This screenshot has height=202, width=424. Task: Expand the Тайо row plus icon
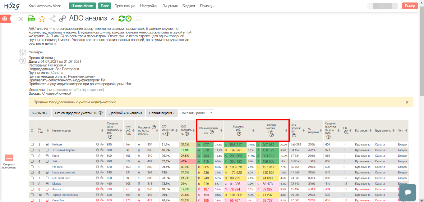(x=47, y=161)
